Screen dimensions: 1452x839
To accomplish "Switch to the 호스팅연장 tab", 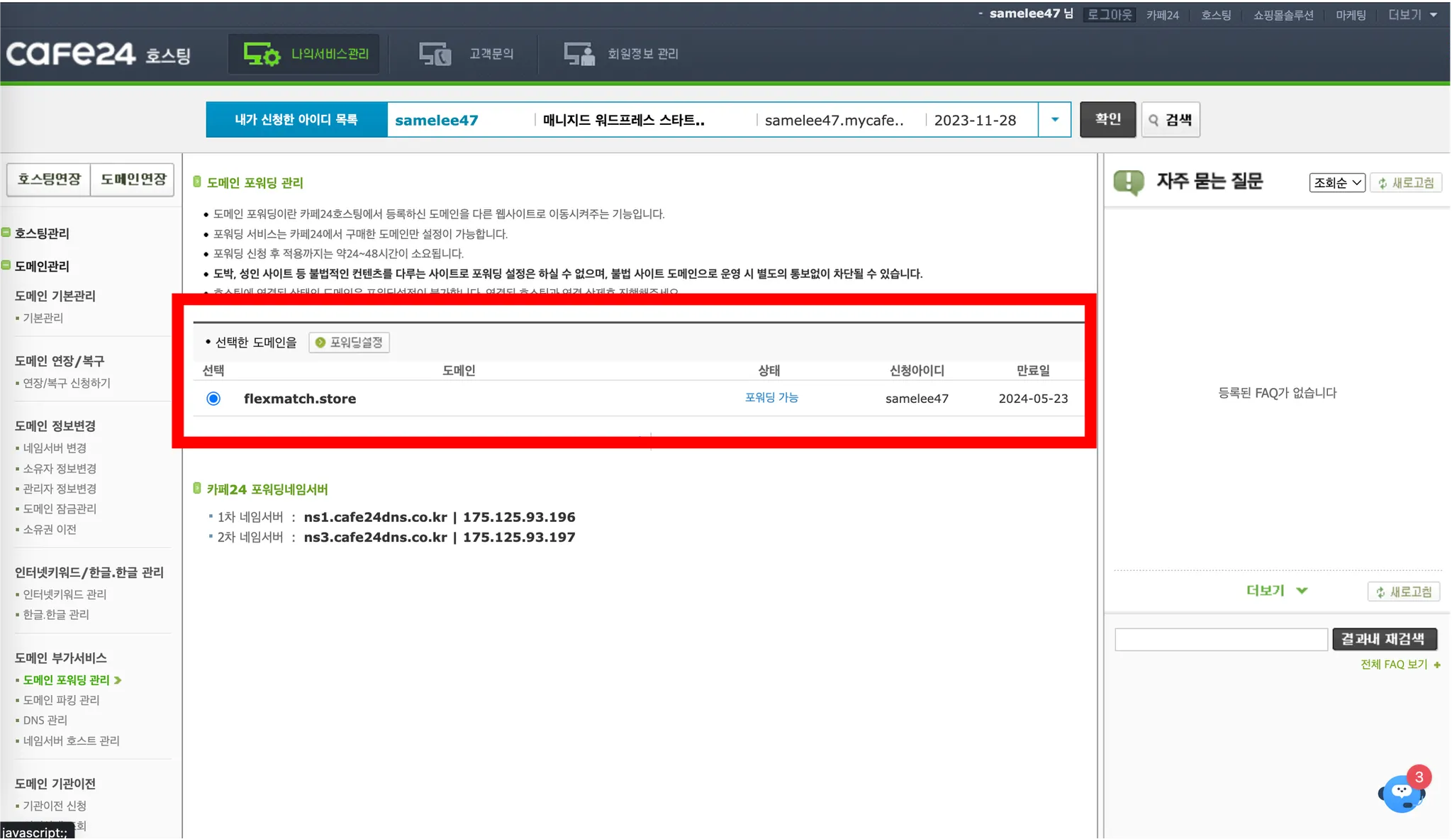I will click(49, 179).
